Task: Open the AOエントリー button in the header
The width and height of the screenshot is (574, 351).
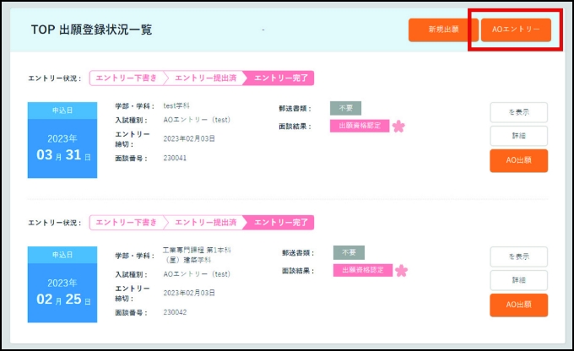Action: 515,30
